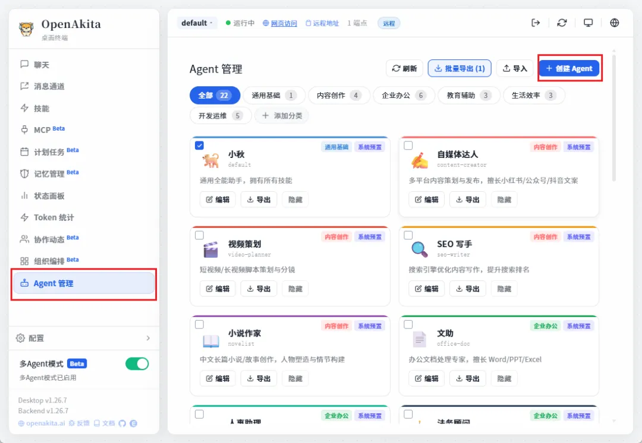Open 协作动态 collaboration feed
This screenshot has height=443, width=642.
pos(84,239)
